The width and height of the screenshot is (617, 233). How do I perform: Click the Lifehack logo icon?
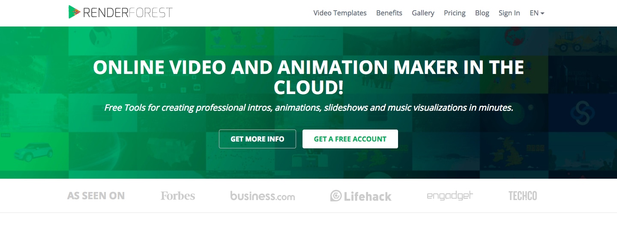pyautogui.click(x=336, y=196)
